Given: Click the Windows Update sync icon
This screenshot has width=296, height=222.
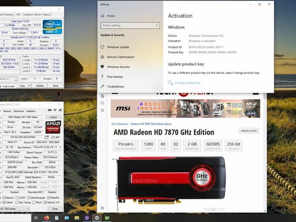Looking at the screenshot, I should point(102,47).
